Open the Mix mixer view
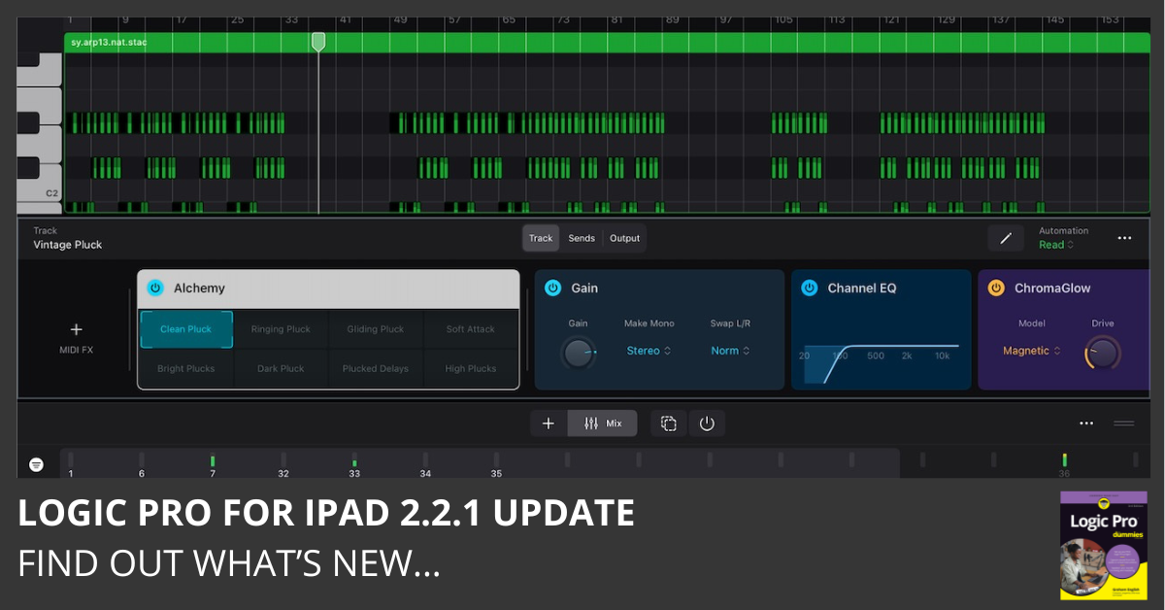 tap(603, 424)
